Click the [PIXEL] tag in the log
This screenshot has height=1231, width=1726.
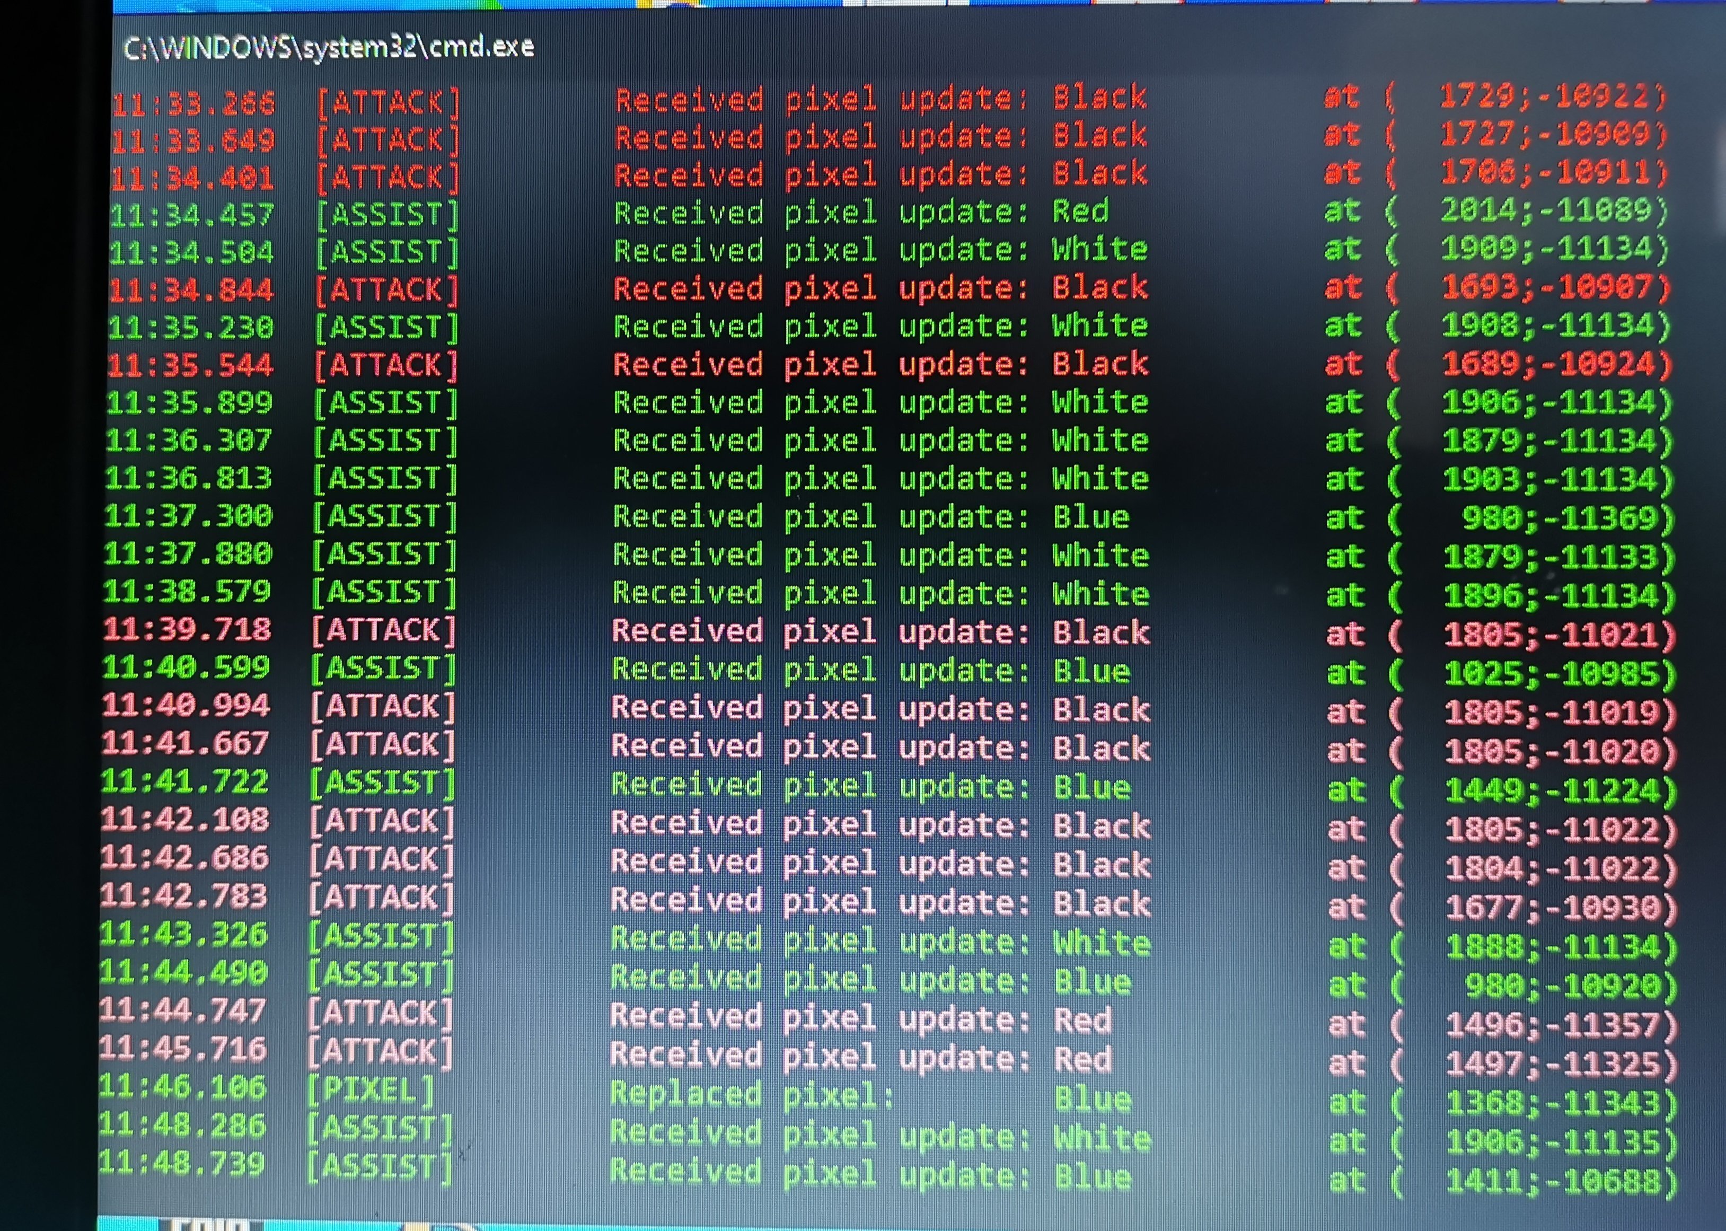pyautogui.click(x=372, y=1090)
